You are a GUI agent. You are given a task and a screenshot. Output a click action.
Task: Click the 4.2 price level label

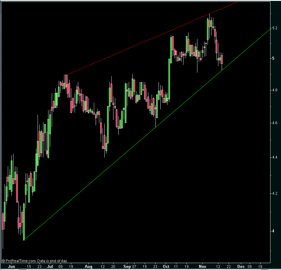tap(275, 193)
